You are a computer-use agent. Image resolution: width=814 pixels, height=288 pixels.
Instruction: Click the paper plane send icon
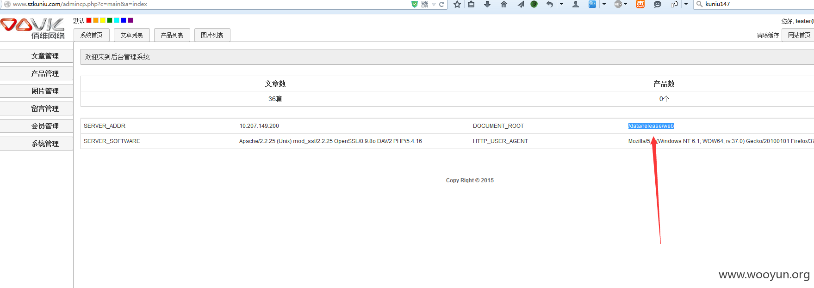pos(521,4)
